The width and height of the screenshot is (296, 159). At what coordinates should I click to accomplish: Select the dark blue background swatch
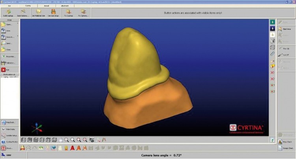[272, 28]
